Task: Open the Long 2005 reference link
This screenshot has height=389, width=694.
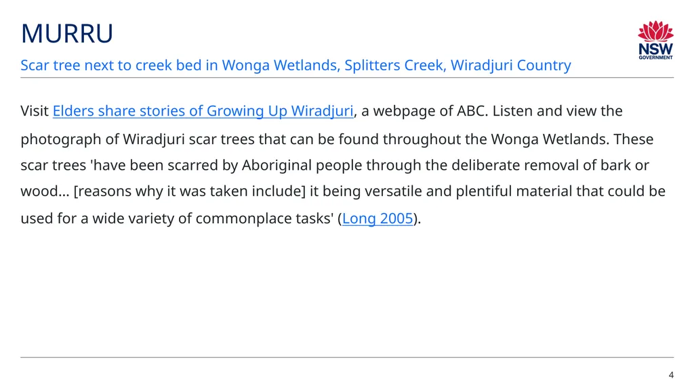Action: click(x=377, y=219)
